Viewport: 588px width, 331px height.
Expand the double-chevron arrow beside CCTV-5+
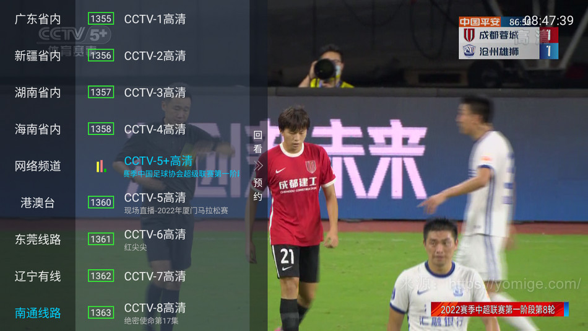pyautogui.click(x=258, y=165)
